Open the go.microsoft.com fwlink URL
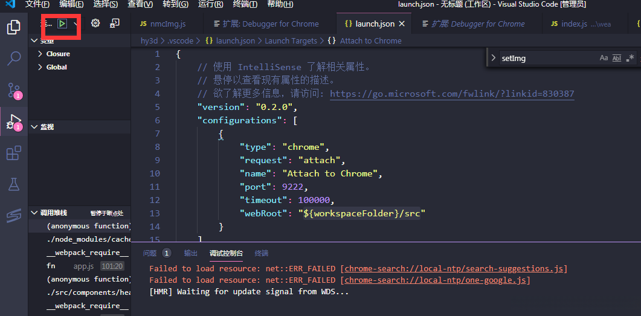641x316 pixels. click(452, 94)
